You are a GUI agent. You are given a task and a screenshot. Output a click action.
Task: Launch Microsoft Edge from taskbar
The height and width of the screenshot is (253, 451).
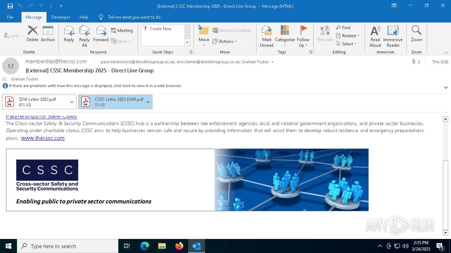coord(145,246)
